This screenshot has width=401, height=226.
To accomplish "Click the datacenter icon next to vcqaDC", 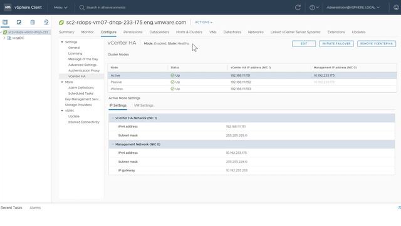I will coord(9,38).
